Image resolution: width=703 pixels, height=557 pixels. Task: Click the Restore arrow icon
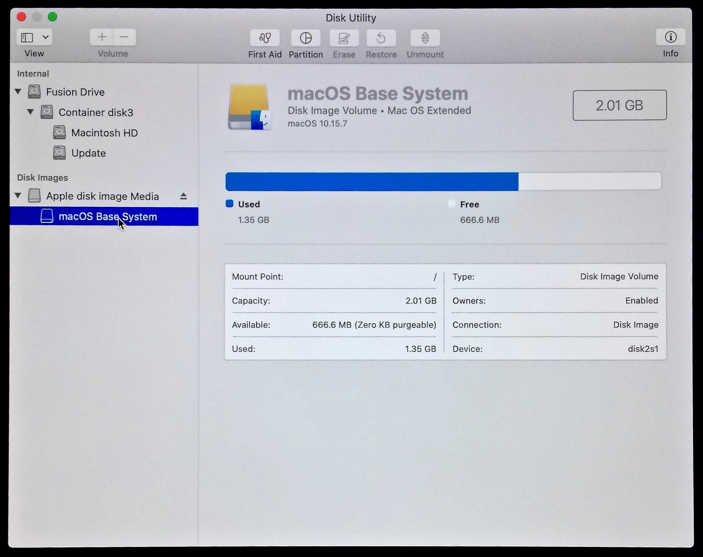[x=381, y=38]
